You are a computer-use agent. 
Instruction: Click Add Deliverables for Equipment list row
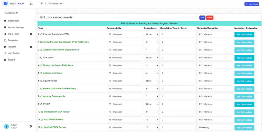tap(244, 81)
